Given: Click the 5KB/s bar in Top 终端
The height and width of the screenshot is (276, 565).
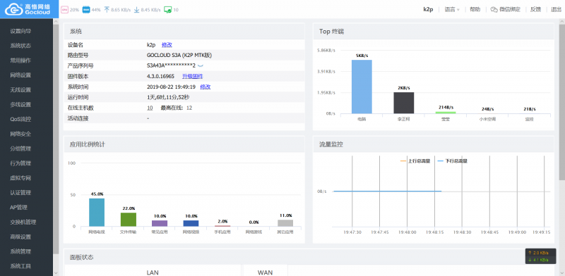Looking at the screenshot, I should (x=362, y=87).
